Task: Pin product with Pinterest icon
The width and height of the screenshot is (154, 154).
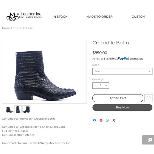Action: click(x=101, y=120)
